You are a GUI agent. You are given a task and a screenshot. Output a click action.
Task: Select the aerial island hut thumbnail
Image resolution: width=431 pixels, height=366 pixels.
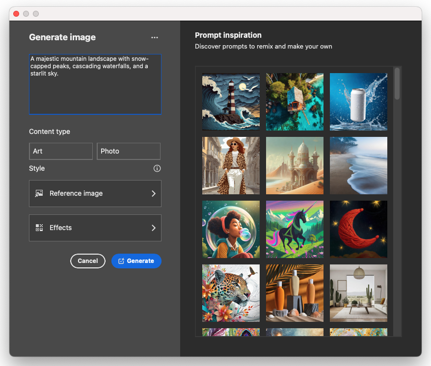pyautogui.click(x=295, y=102)
